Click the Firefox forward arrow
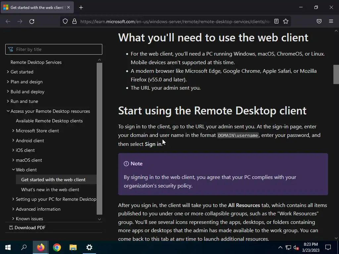Screen dimensions: 339x254 (20, 21)
